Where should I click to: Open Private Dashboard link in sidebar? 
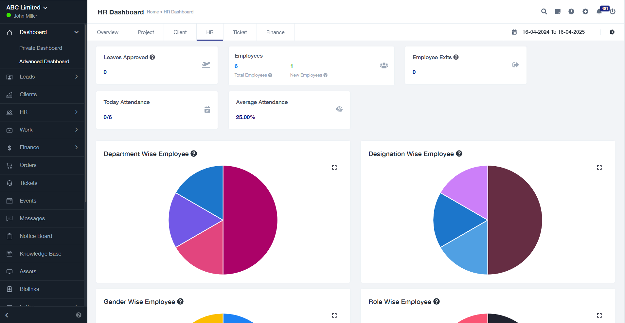pos(41,48)
